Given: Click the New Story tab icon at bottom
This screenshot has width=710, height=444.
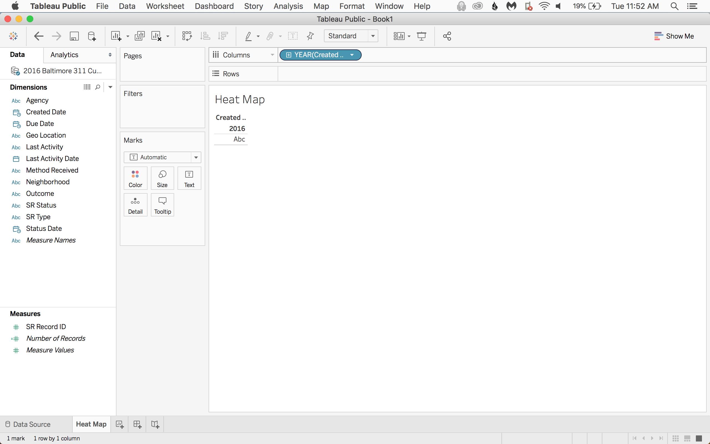Looking at the screenshot, I should [x=155, y=424].
